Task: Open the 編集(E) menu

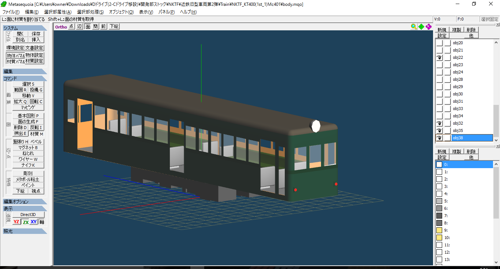Action: coord(31,12)
